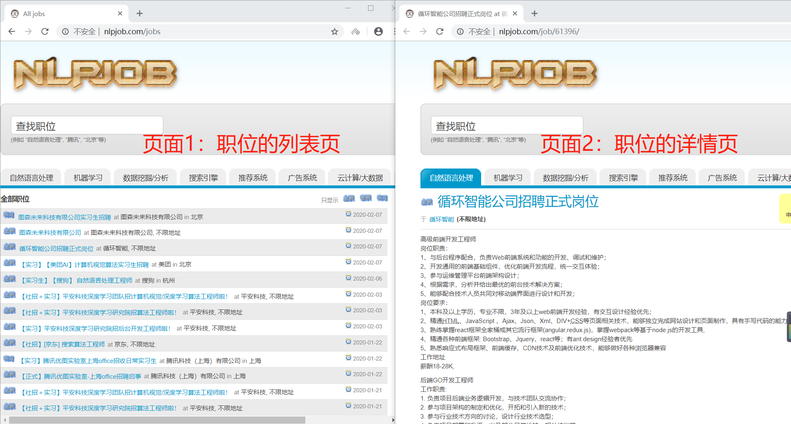Open the browser's three-dot menu on the left window

click(394, 31)
